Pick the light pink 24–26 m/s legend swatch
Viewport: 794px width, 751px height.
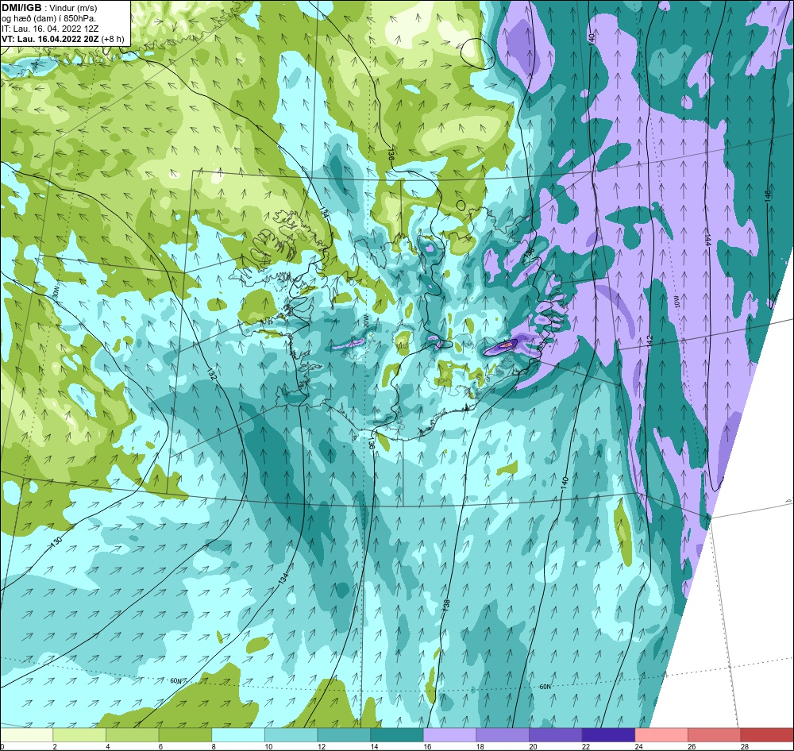(661, 735)
